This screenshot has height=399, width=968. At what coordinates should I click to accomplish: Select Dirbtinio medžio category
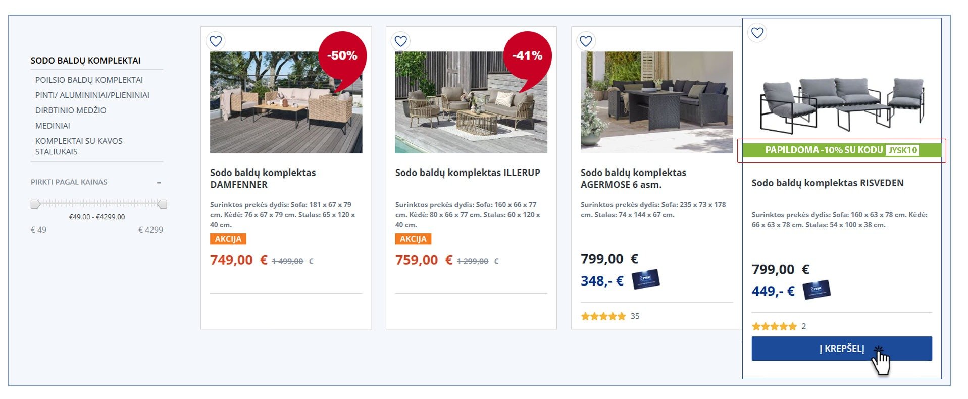(71, 110)
